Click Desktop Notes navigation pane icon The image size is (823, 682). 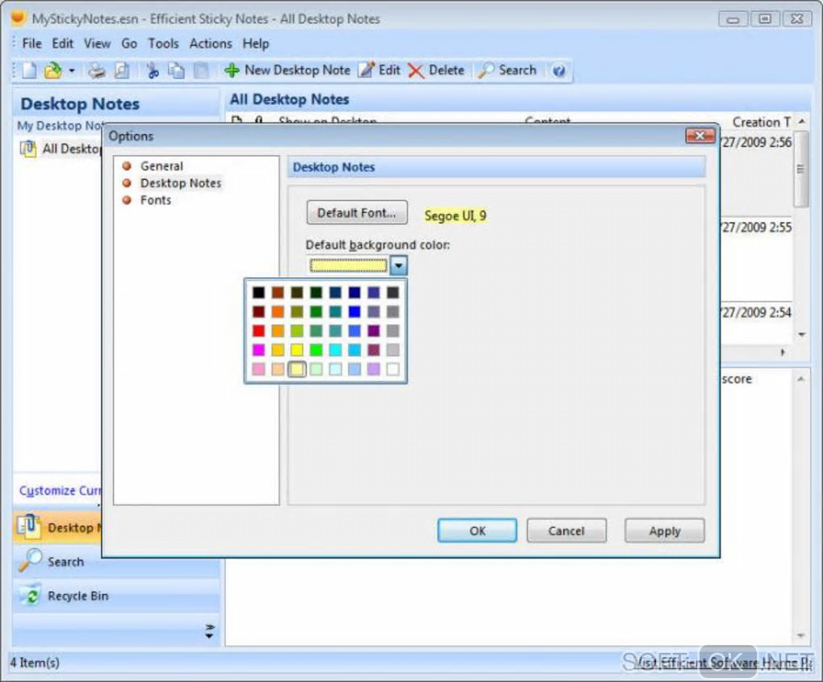click(x=29, y=527)
